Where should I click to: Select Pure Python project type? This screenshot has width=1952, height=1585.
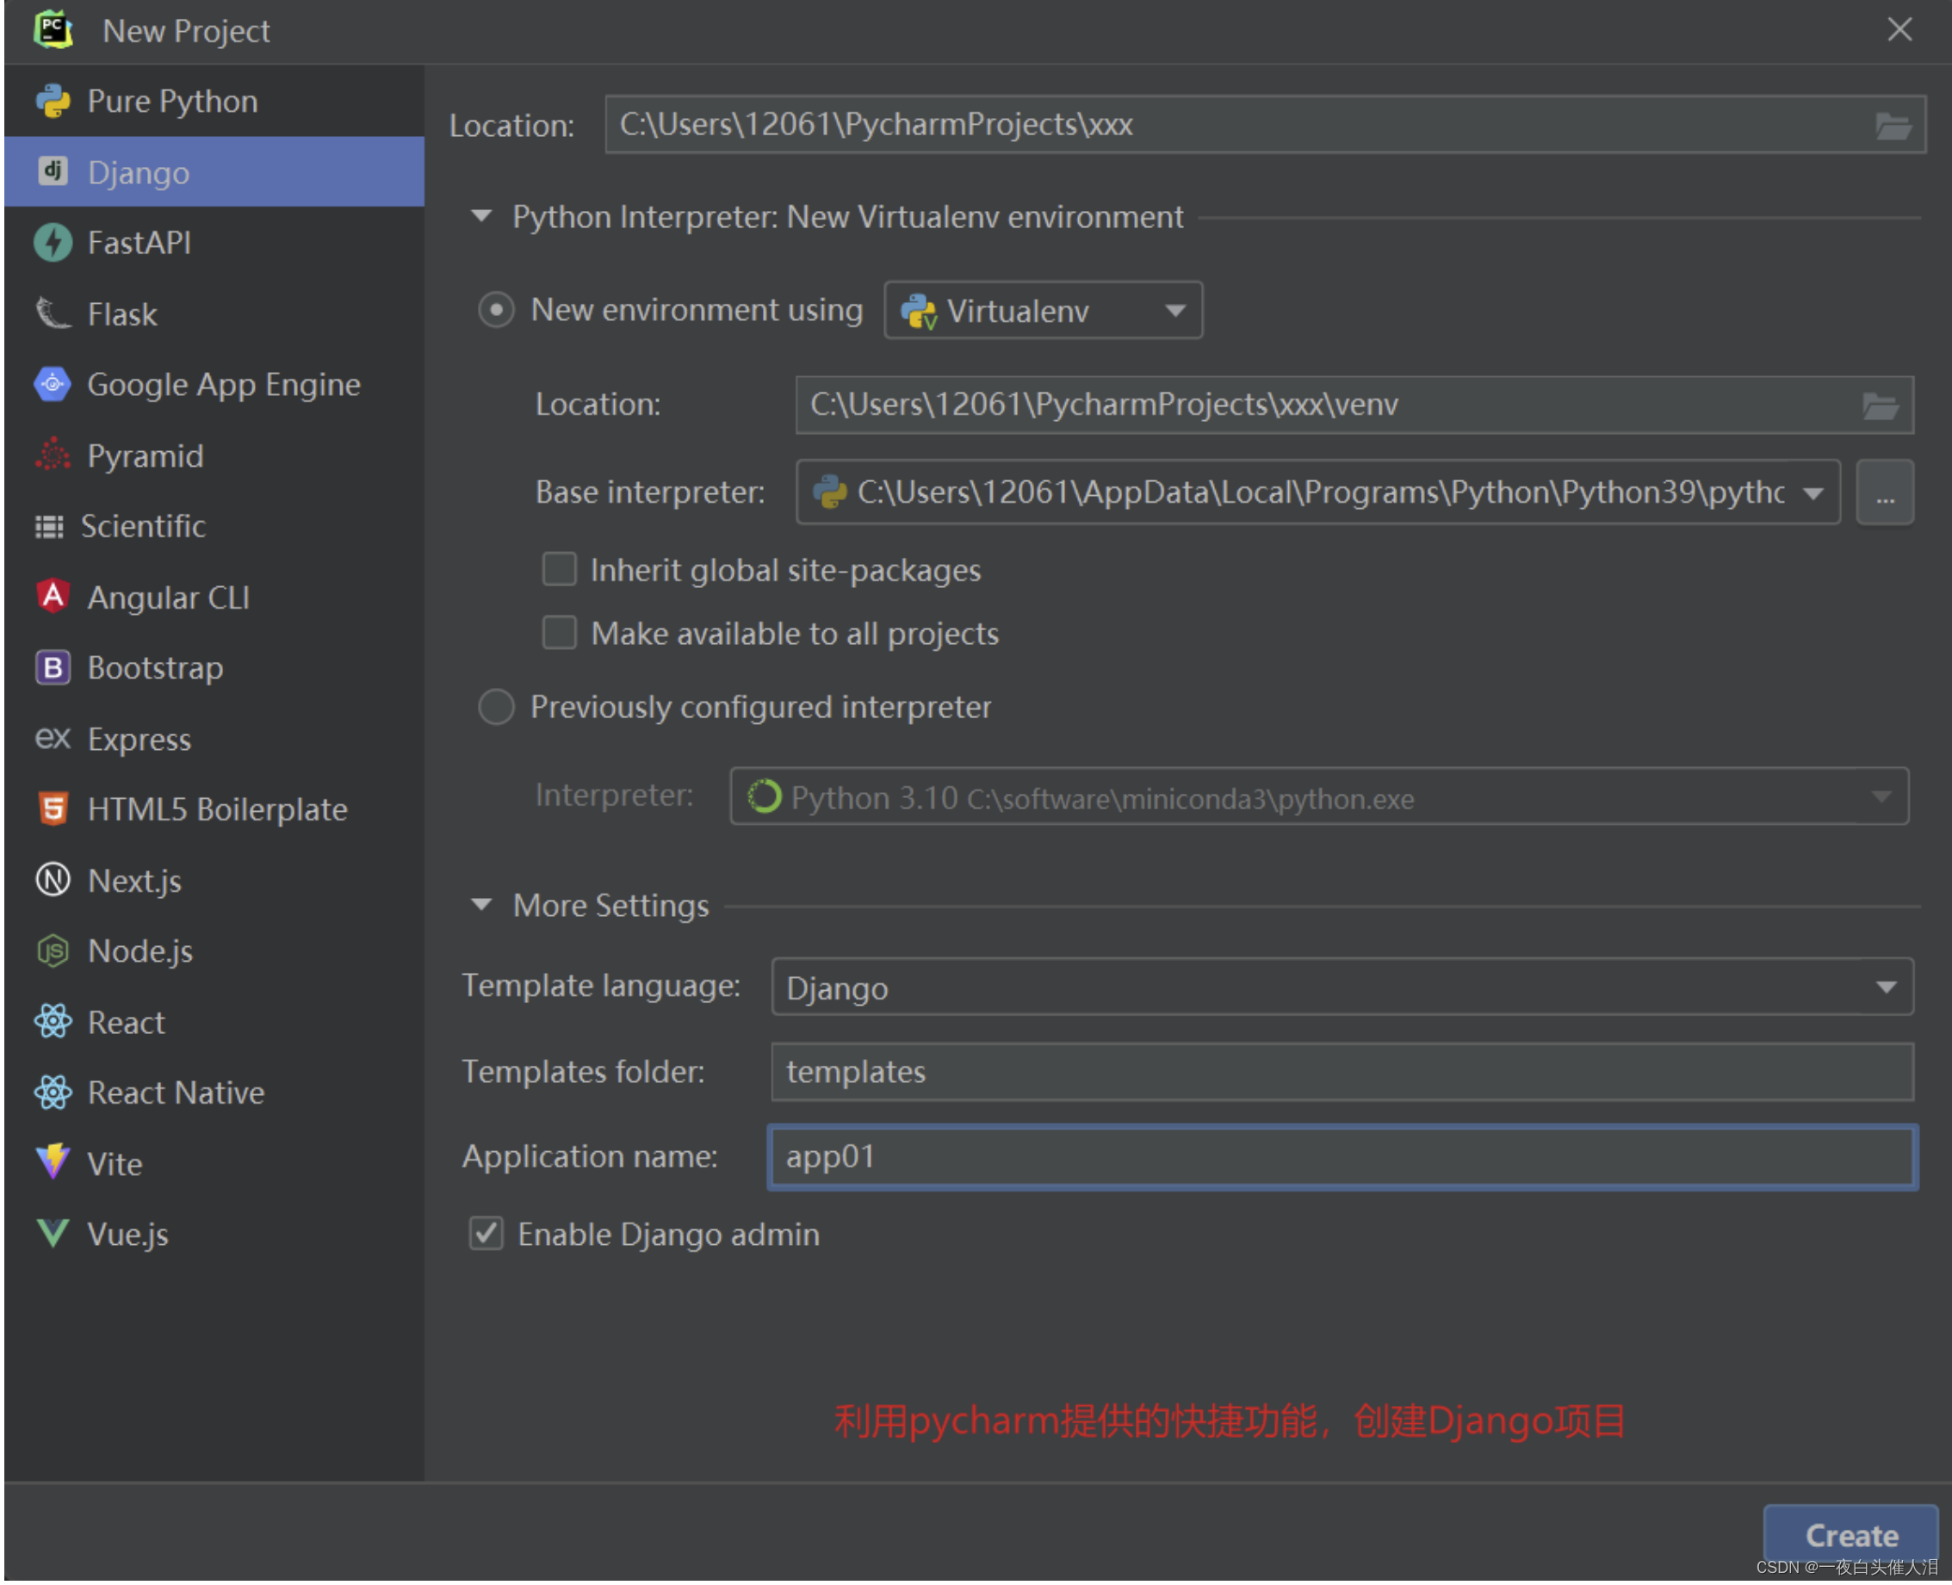point(171,102)
